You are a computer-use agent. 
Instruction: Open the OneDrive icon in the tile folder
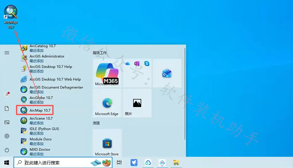(128, 64)
